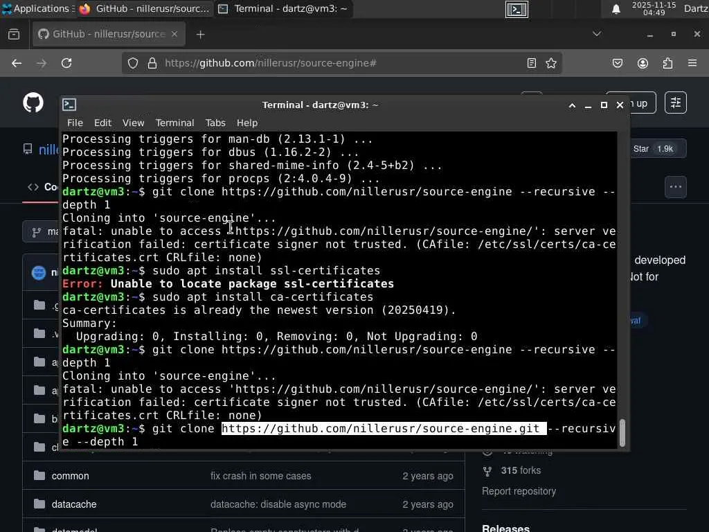Open the terminal View menu
Image resolution: width=709 pixels, height=532 pixels.
(133, 123)
